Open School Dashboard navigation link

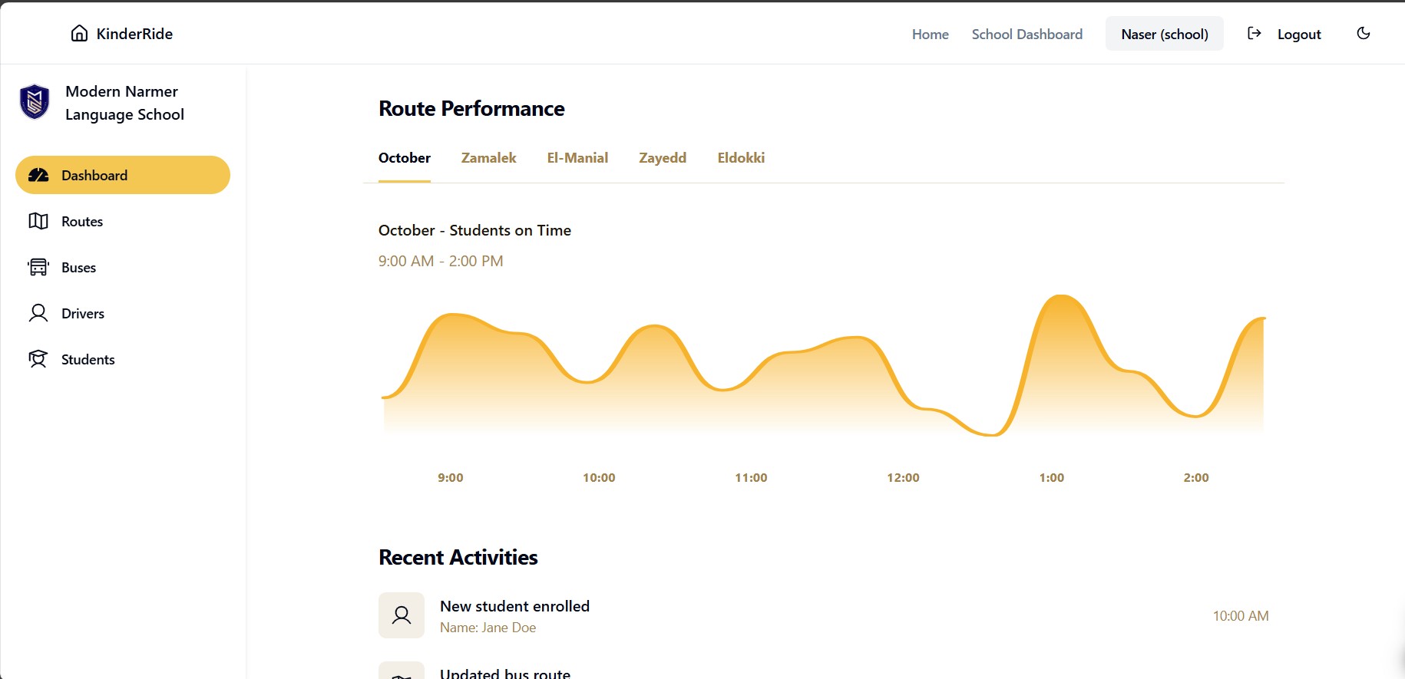(x=1026, y=35)
